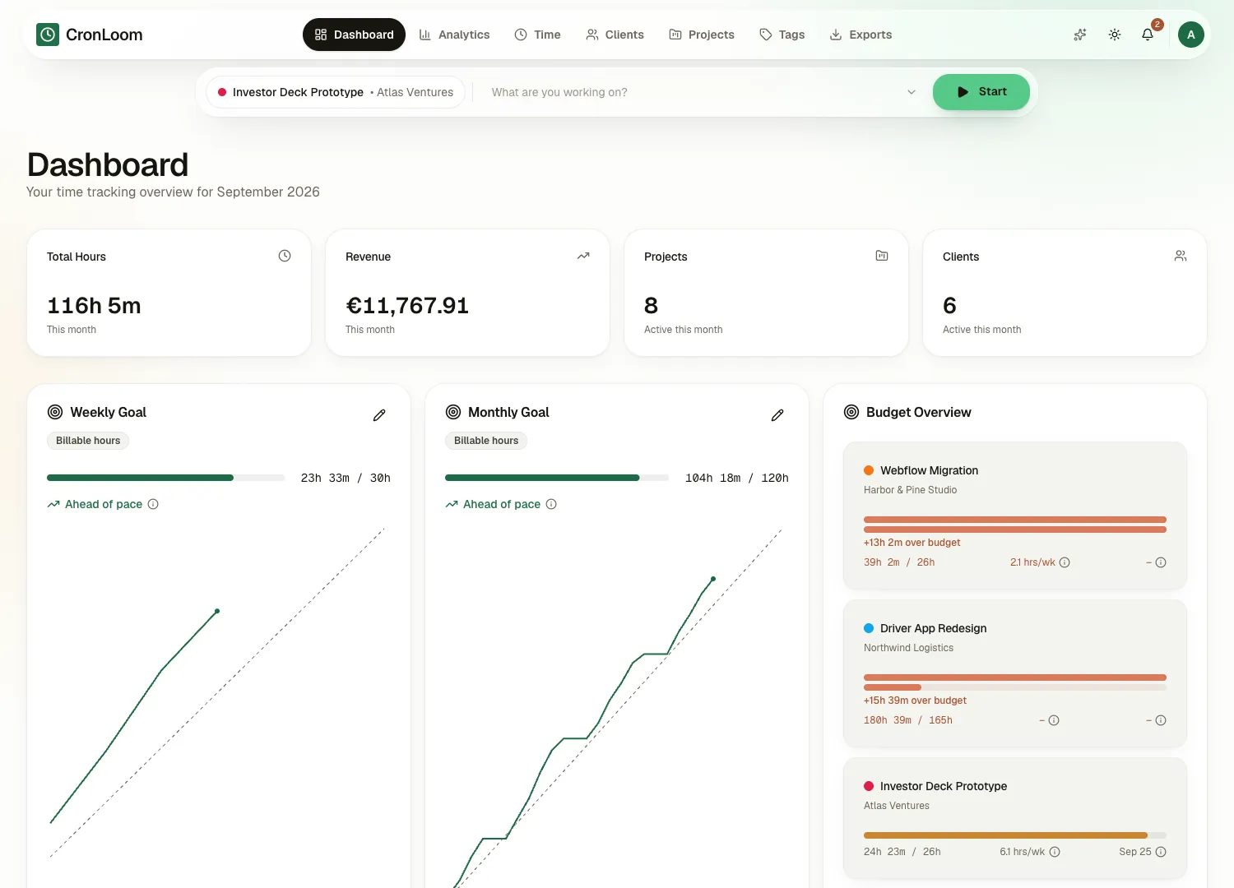Click Driver App Redesign deadline info icon

tap(1161, 720)
